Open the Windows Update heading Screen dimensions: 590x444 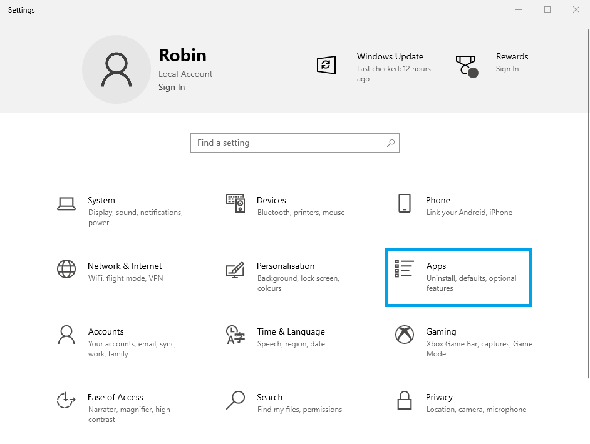click(390, 56)
